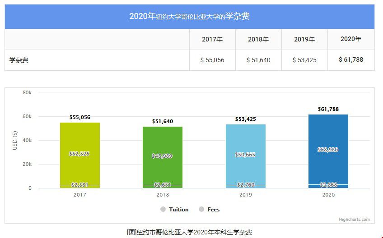This screenshot has width=383, height=238.
Task: Click the 2017年 table column header
Action: tap(212, 39)
